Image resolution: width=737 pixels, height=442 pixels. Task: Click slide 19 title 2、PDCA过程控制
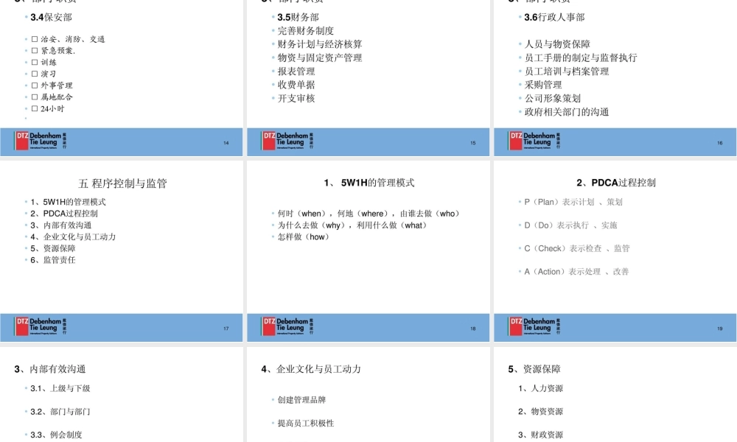[x=615, y=183]
